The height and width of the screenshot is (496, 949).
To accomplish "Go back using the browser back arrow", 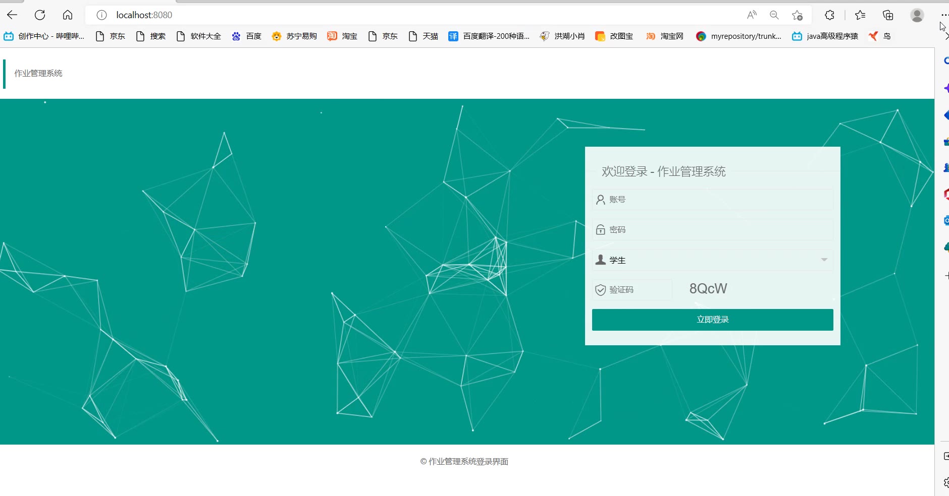I will point(12,15).
